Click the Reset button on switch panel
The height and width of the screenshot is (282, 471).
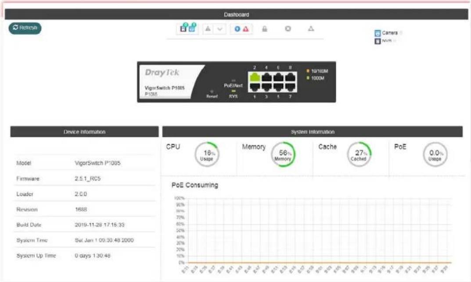pyautogui.click(x=212, y=91)
